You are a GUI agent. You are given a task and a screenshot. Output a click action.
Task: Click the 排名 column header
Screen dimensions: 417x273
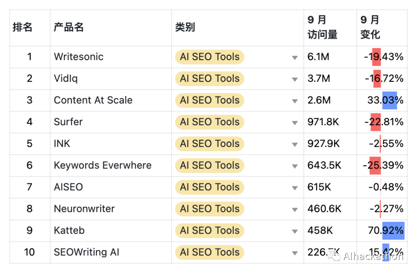[x=23, y=27]
